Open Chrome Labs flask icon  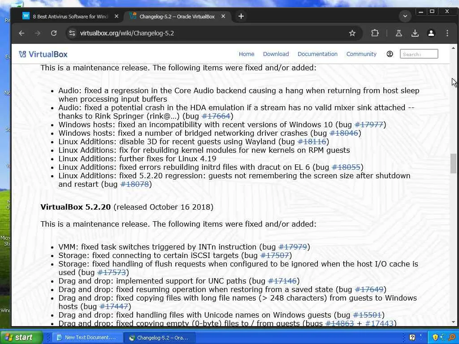398,33
